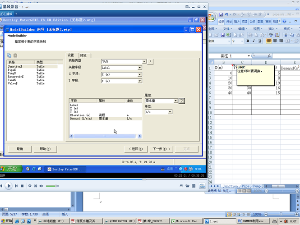Click the insert function fx icon
This screenshot has height=225, width=300.
pos(269,56)
